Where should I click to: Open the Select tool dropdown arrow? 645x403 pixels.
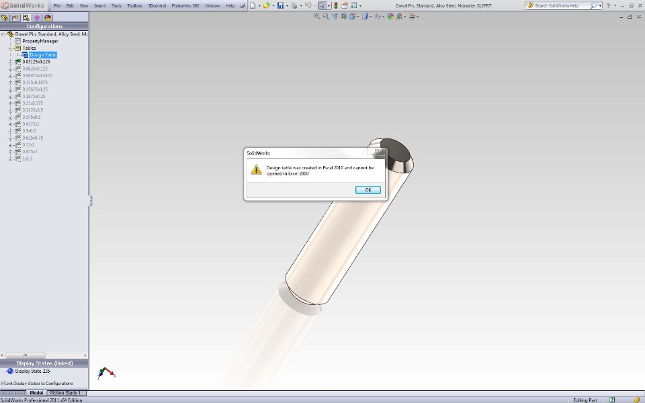[x=329, y=6]
